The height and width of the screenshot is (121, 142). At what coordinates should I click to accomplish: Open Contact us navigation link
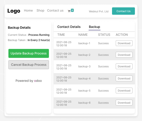click(55, 11)
